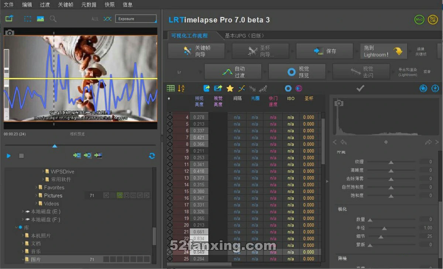Click the blue copy-circle icon at top right
This screenshot has width=443, height=269.
(423, 88)
